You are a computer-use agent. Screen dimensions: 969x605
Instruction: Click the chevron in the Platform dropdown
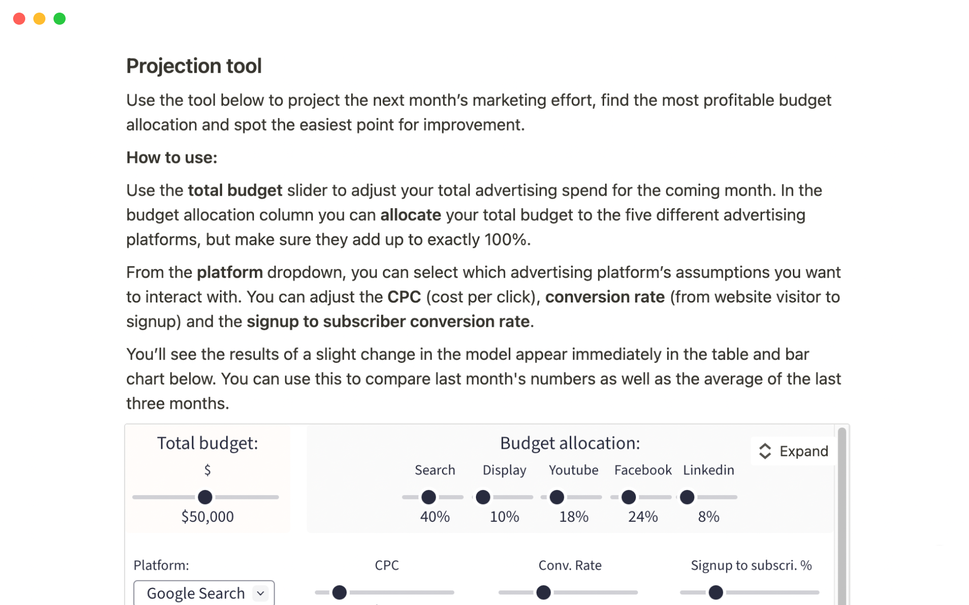point(260,593)
